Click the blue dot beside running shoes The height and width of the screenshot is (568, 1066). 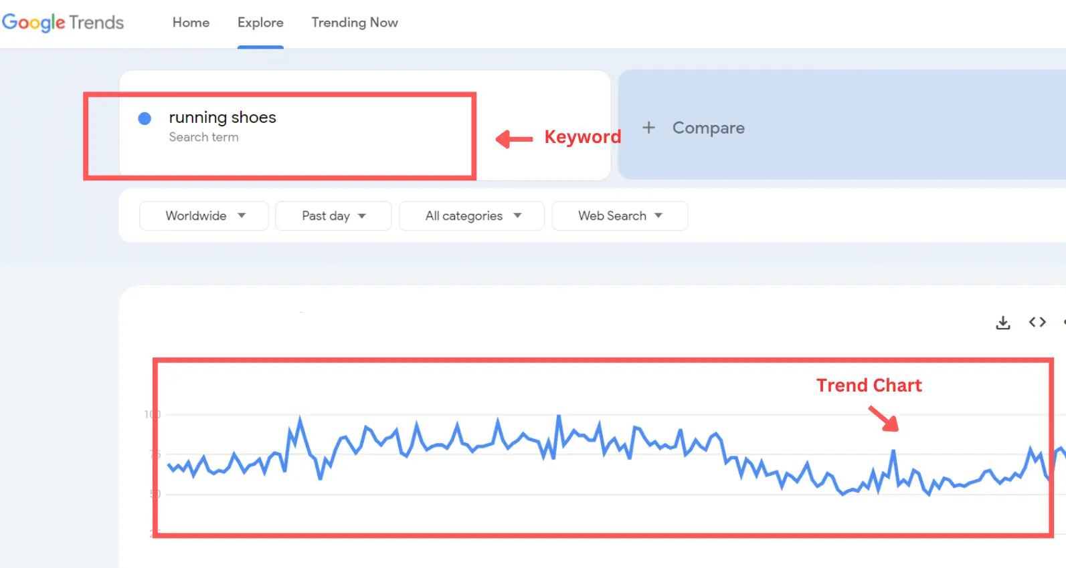click(x=145, y=118)
